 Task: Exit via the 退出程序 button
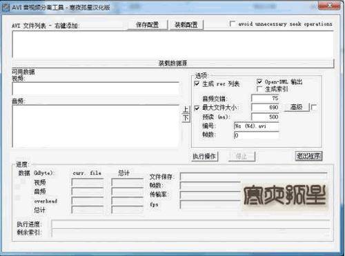pos(308,156)
